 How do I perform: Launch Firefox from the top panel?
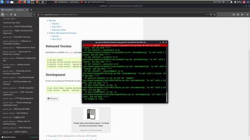tap(24, 2)
